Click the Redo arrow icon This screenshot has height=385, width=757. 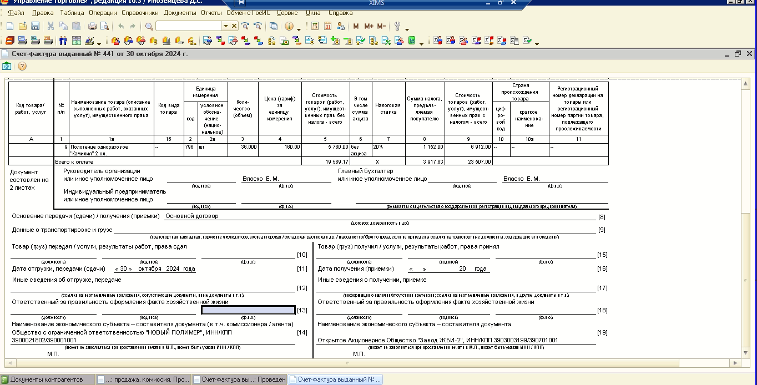pos(133,26)
